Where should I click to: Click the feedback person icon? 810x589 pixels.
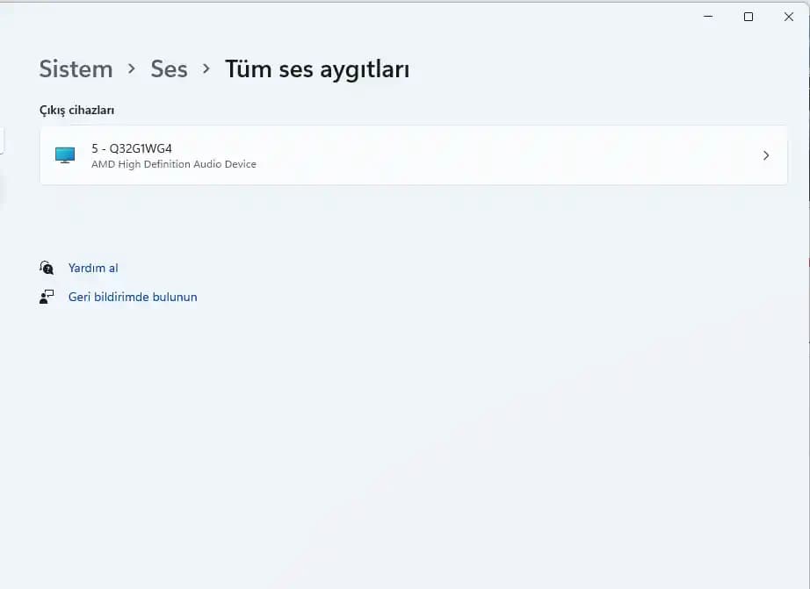[47, 297]
